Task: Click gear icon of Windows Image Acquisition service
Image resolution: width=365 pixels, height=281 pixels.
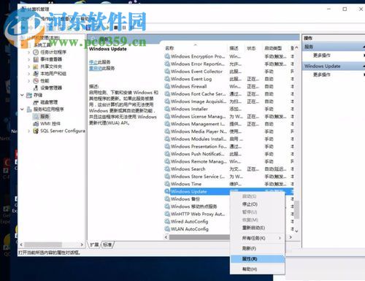Action: [x=167, y=101]
